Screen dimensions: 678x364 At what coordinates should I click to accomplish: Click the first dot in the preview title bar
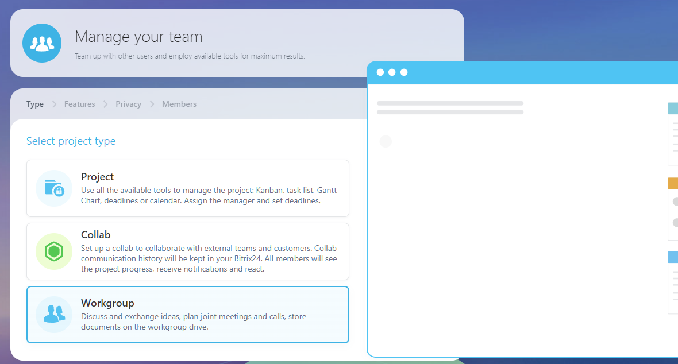[380, 72]
